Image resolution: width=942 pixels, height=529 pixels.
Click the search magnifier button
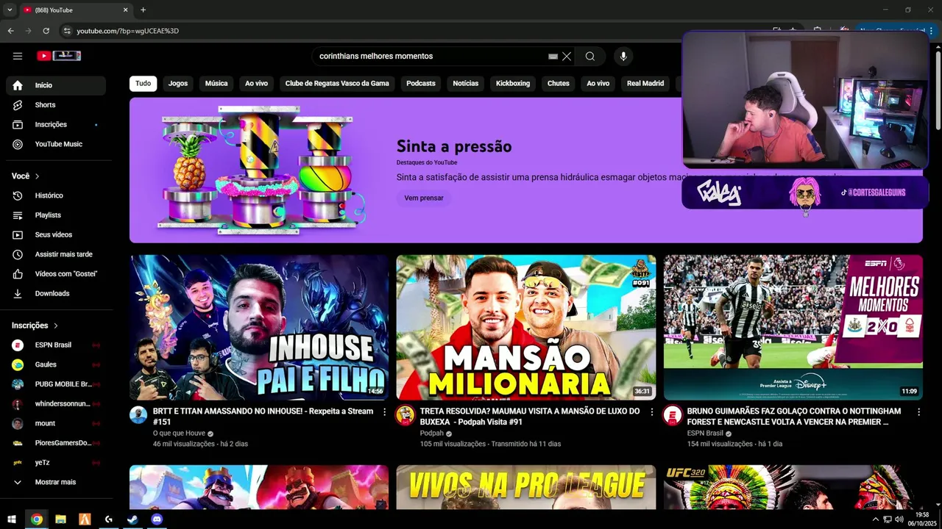click(x=590, y=56)
